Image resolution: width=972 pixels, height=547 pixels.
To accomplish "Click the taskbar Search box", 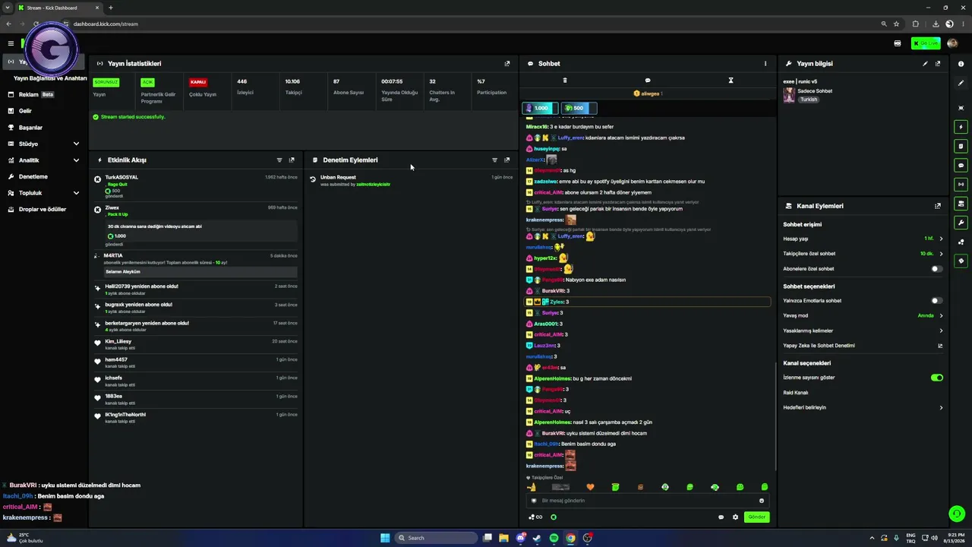I will point(437,538).
